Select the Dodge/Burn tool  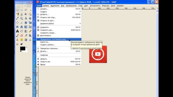(22, 44)
